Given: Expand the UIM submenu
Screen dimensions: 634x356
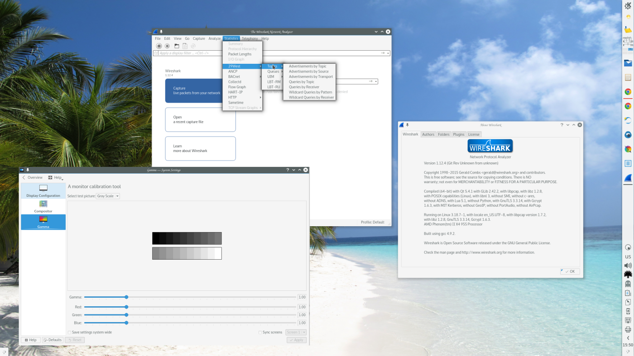Looking at the screenshot, I should 273,76.
